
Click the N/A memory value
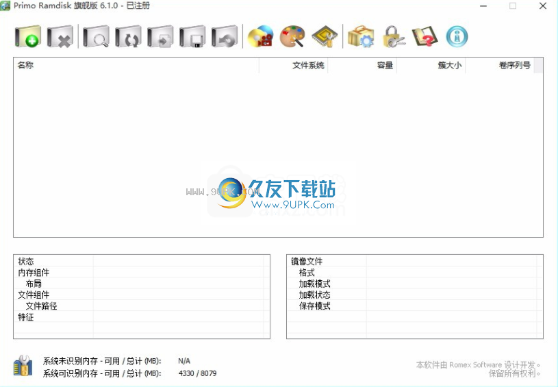point(184,361)
